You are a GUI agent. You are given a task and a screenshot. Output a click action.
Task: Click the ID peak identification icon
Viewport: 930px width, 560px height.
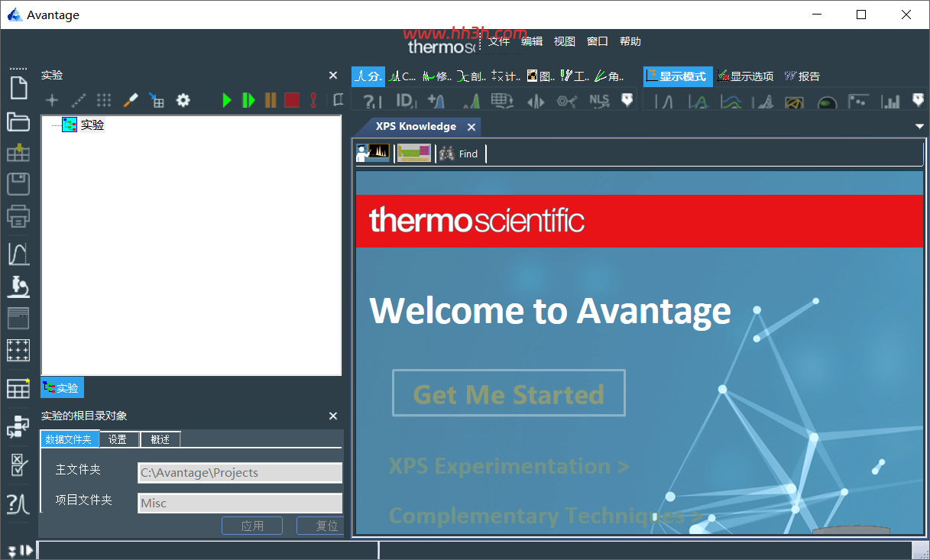pyautogui.click(x=405, y=102)
